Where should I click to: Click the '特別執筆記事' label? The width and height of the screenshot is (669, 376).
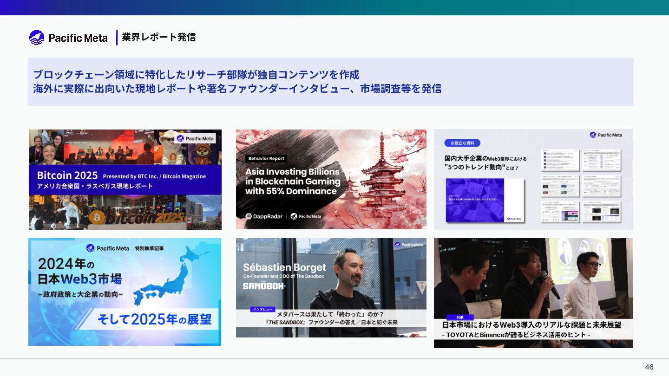point(149,249)
